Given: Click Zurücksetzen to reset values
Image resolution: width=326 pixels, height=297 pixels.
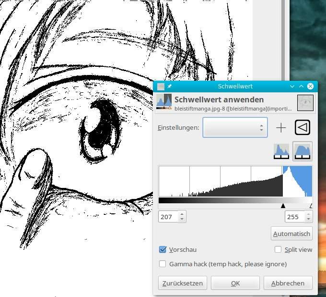Looking at the screenshot, I should (183, 283).
